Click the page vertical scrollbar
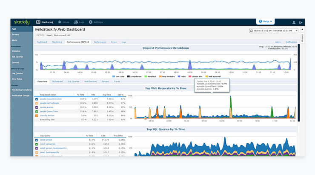The width and height of the screenshot is (315, 175). (299, 83)
